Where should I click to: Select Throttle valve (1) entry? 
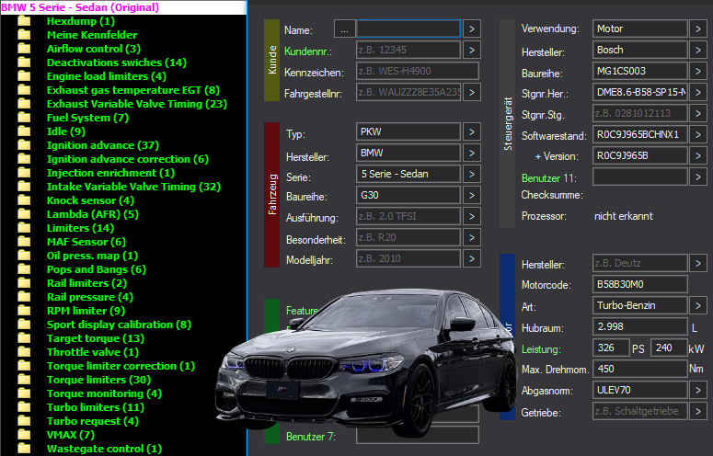(93, 352)
